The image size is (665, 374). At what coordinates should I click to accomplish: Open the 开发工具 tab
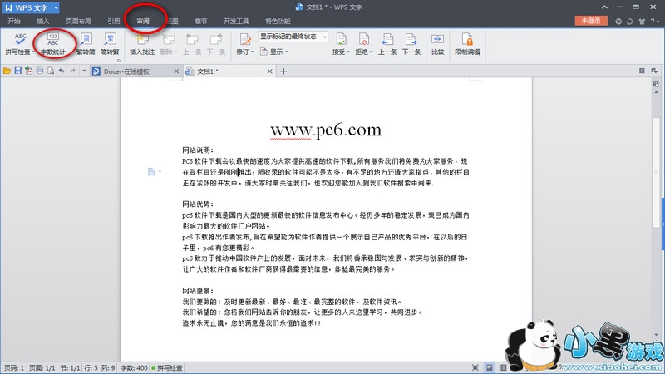tap(236, 22)
